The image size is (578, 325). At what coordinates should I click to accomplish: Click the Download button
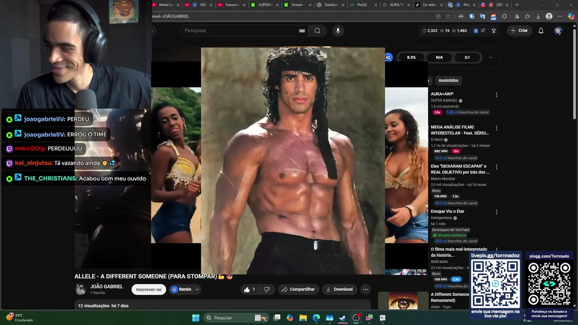339,289
